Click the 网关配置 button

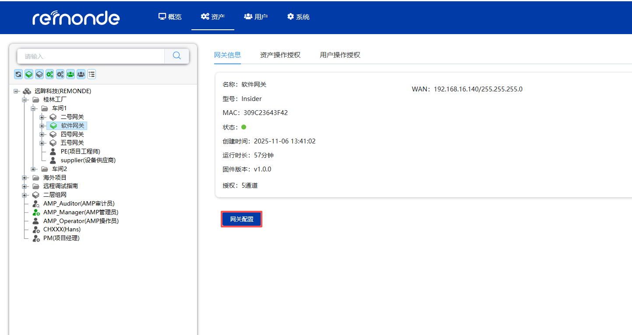241,218
